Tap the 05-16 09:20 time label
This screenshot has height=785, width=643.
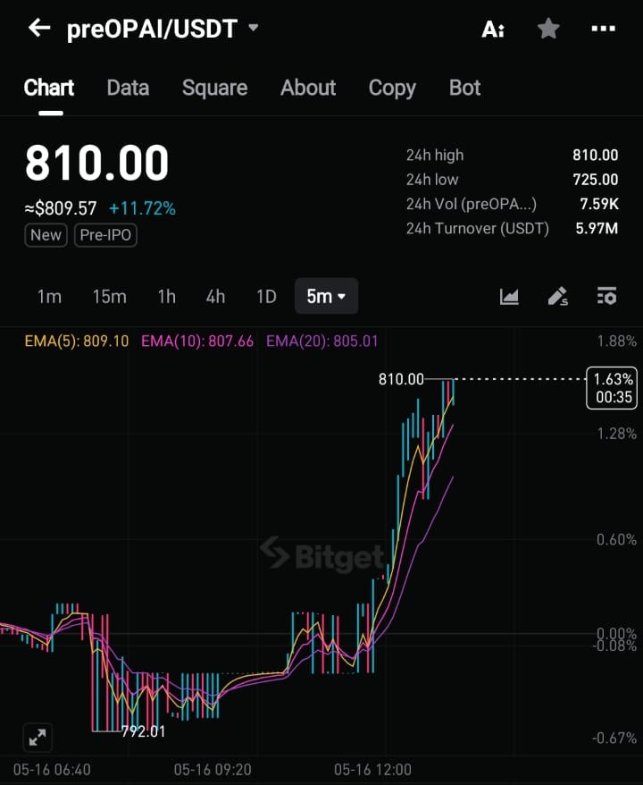coord(213,770)
